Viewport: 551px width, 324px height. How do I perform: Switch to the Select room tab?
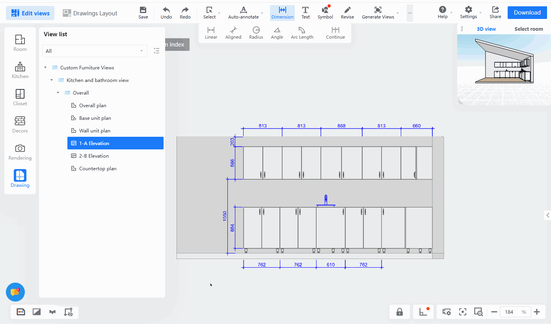click(x=529, y=29)
